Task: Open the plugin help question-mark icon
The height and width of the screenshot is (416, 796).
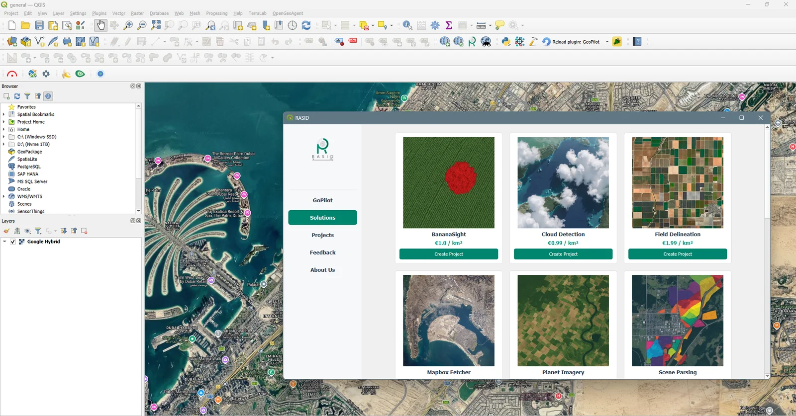Action: tap(637, 42)
